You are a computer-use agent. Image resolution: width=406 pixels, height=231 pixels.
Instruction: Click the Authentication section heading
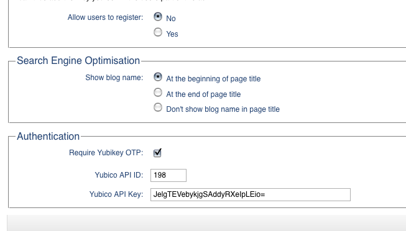[48, 137]
